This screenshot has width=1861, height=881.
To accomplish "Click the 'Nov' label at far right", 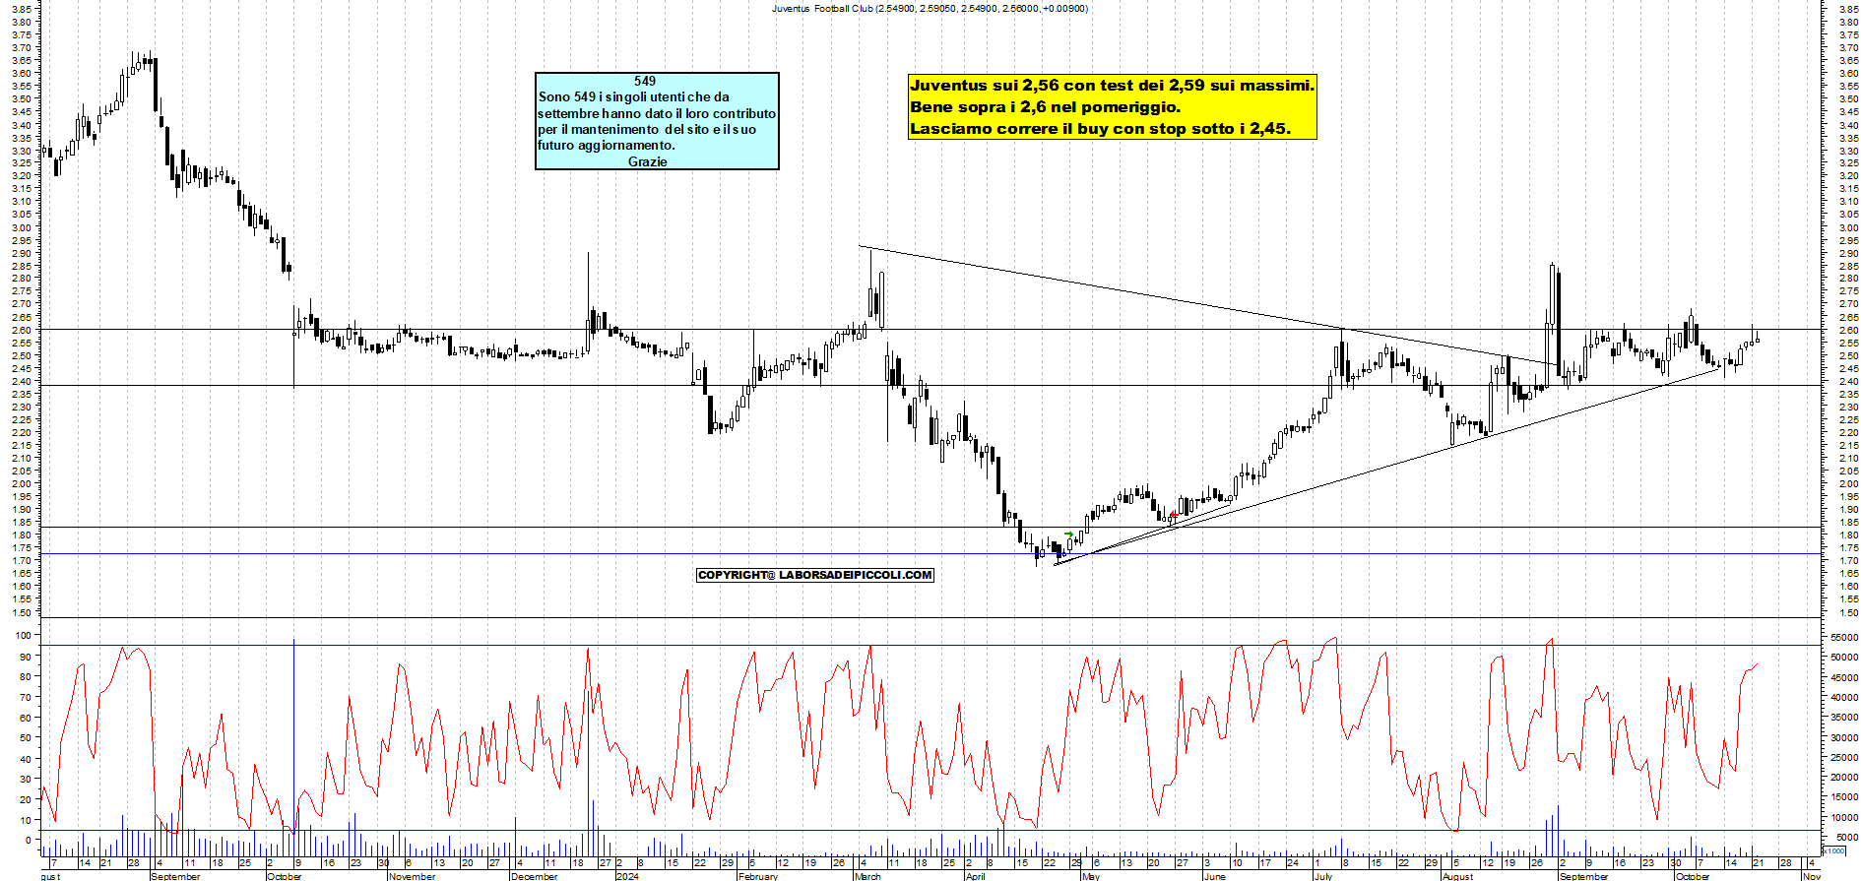I will [1812, 876].
